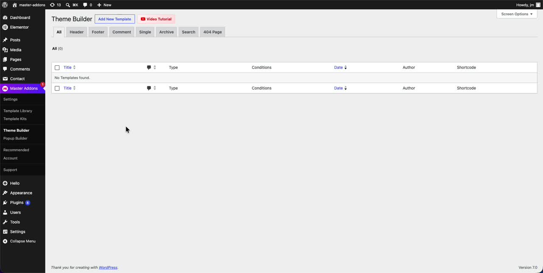Click the Contact envelope icon

[5, 79]
